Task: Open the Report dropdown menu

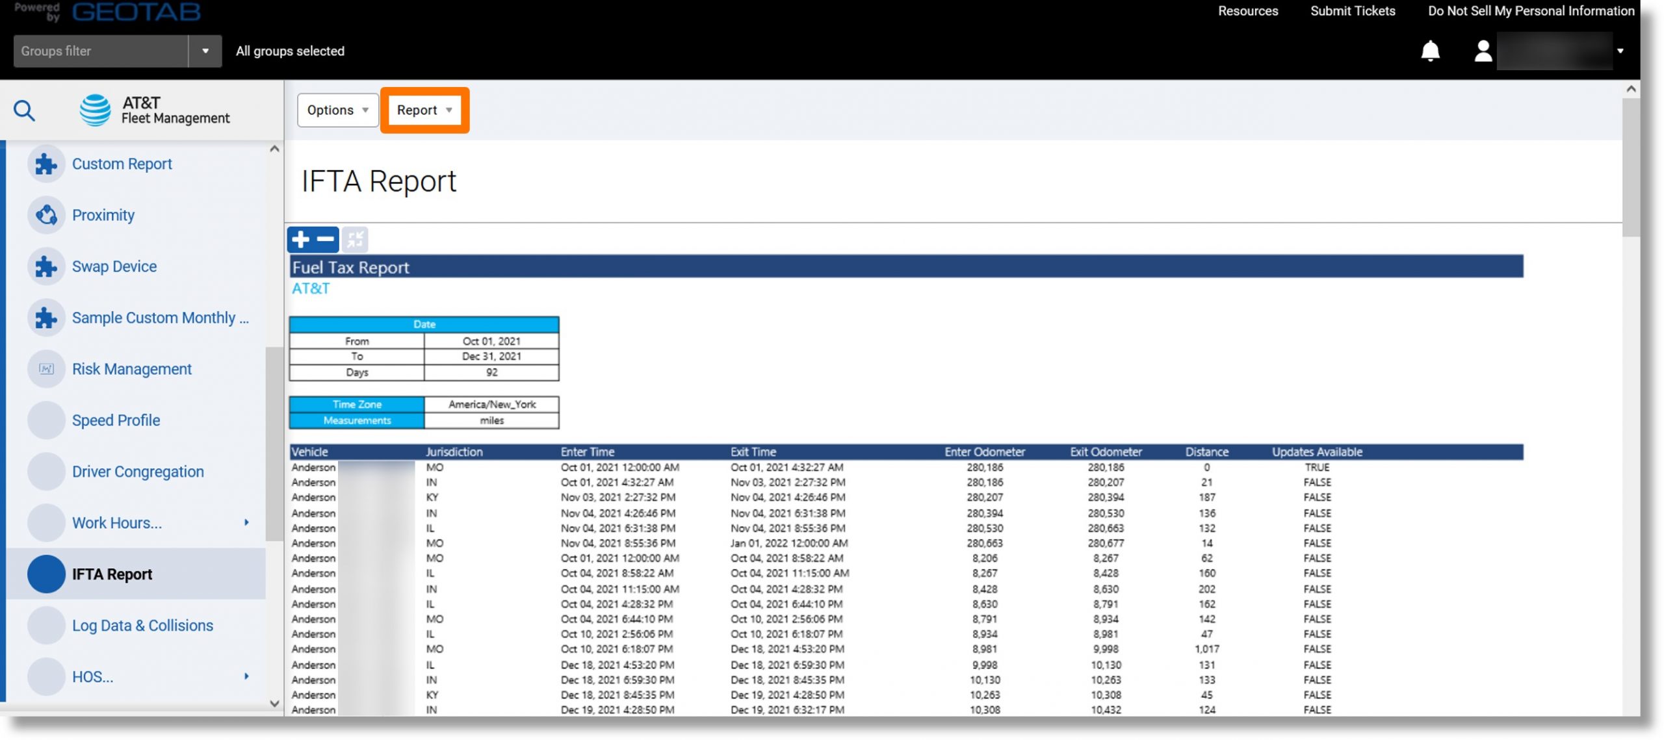Action: click(x=426, y=109)
